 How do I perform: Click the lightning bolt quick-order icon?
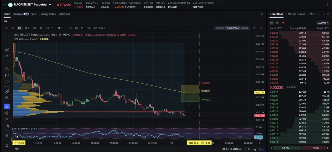click(x=240, y=137)
